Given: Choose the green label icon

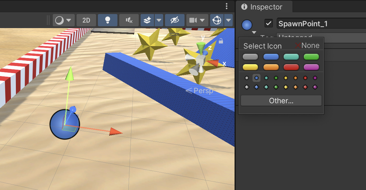Looking at the screenshot, I should click(311, 57).
